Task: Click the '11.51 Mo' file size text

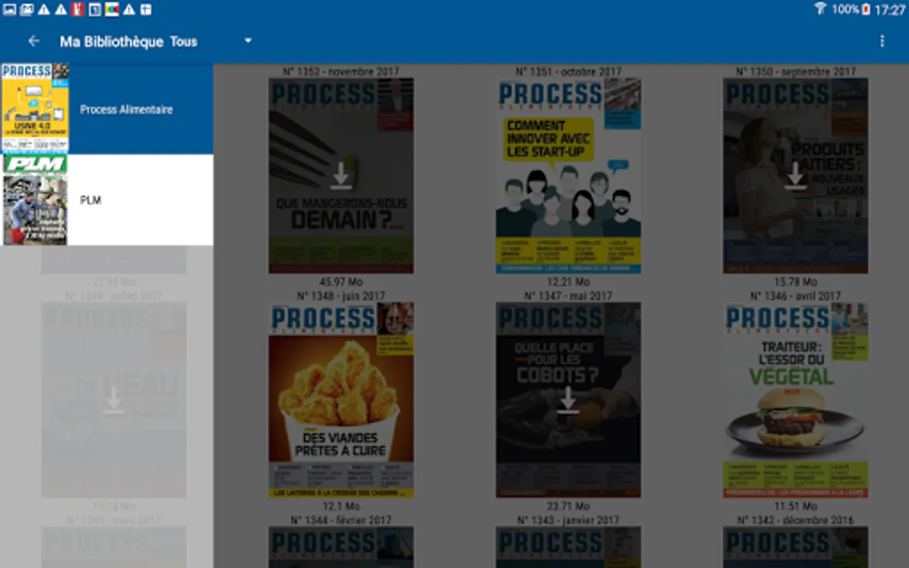Action: pyautogui.click(x=795, y=506)
